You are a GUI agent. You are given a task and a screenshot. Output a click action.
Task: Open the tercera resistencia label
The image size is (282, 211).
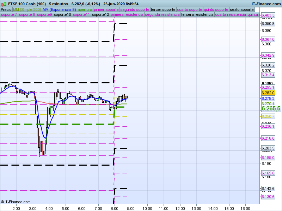[197, 15]
